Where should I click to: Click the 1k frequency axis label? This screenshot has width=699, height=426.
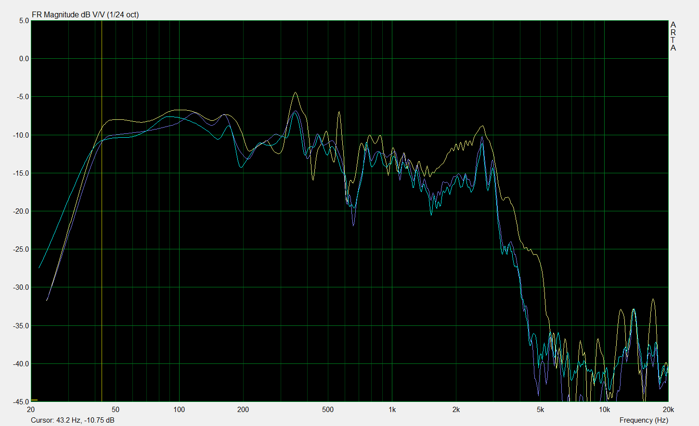[392, 410]
